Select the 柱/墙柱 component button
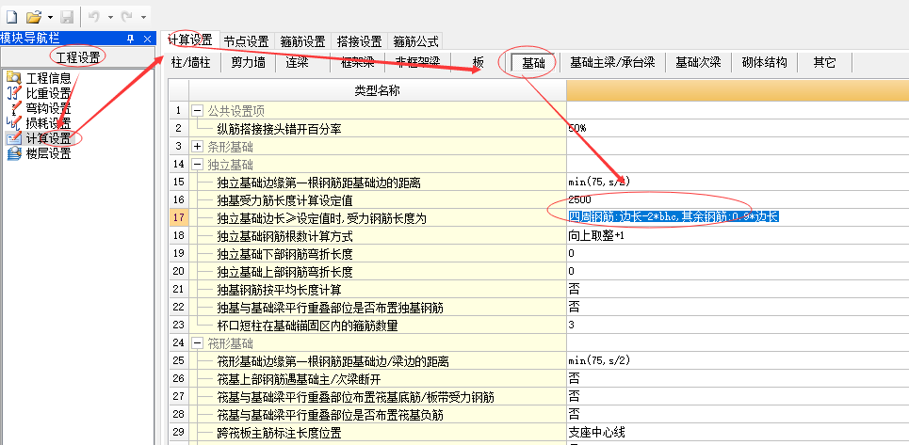This screenshot has height=445, width=909. pos(190,62)
